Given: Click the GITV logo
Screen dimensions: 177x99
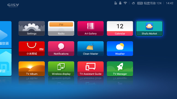Looking at the screenshot, I should click(13, 5).
